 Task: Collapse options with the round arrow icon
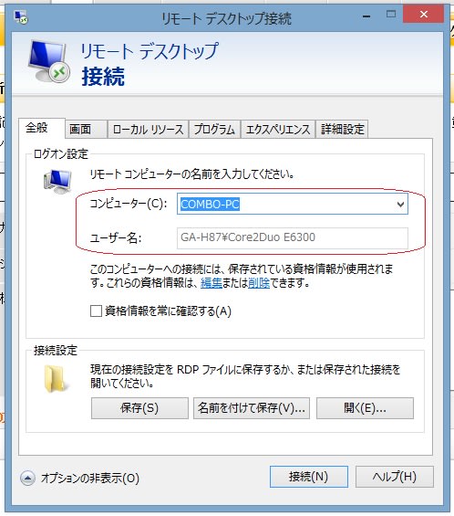(27, 478)
